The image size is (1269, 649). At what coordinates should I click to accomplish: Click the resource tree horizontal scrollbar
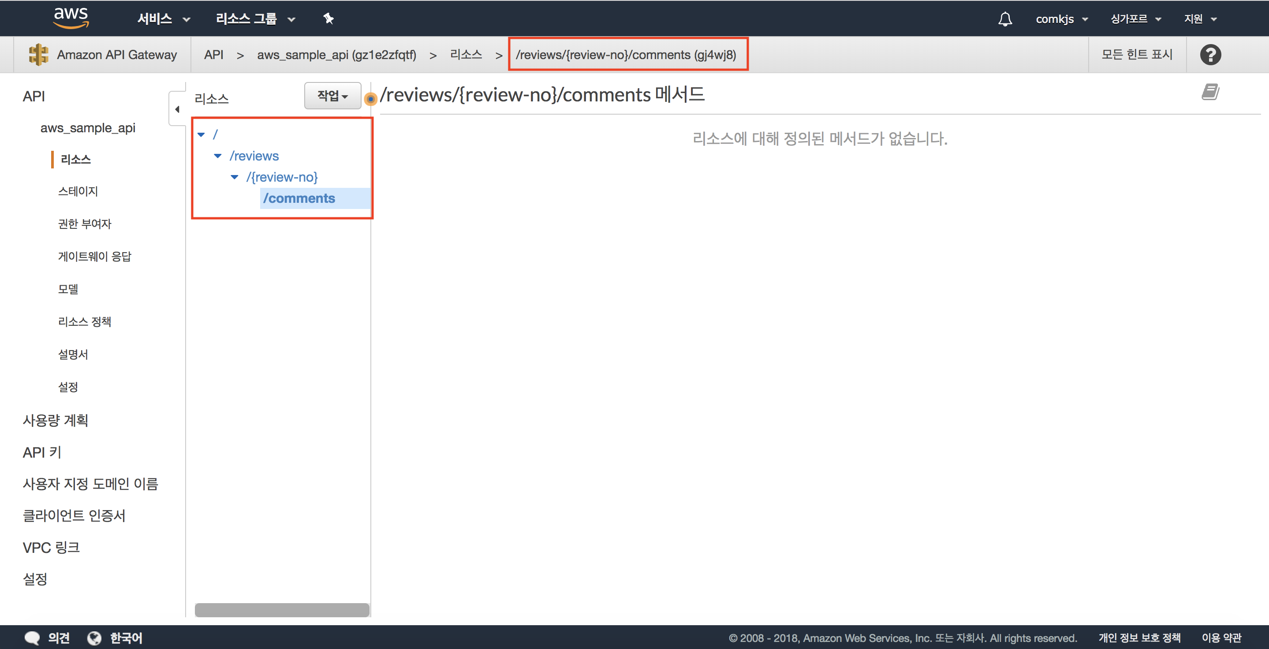pos(282,610)
